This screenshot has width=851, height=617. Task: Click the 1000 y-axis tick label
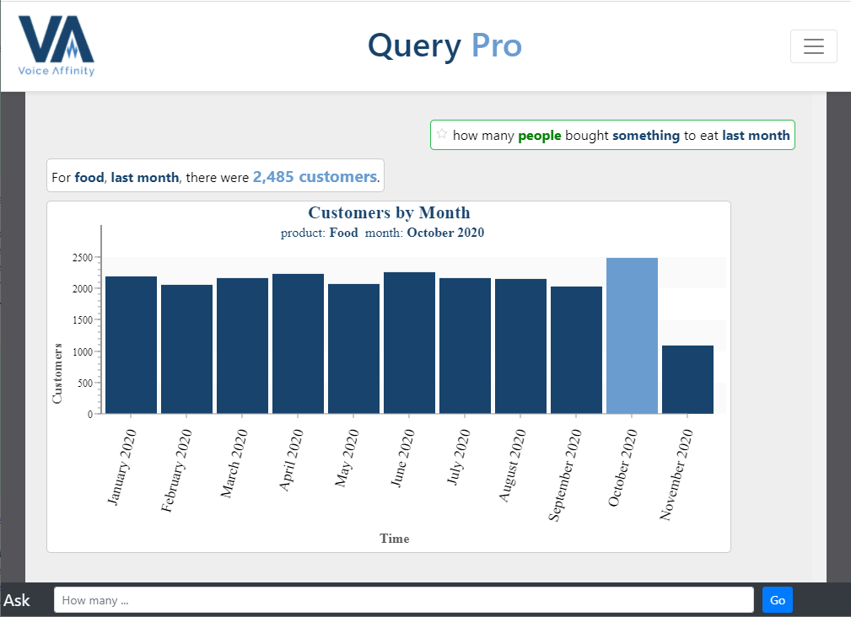tap(83, 351)
